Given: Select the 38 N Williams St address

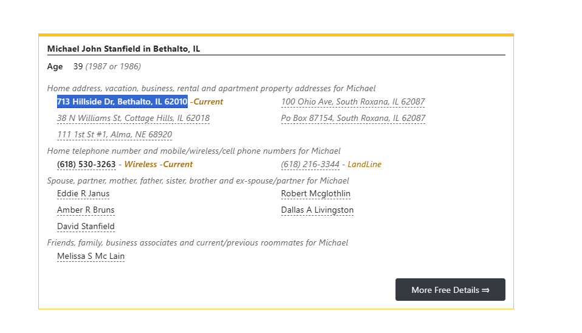Looking at the screenshot, I should pyautogui.click(x=133, y=118).
